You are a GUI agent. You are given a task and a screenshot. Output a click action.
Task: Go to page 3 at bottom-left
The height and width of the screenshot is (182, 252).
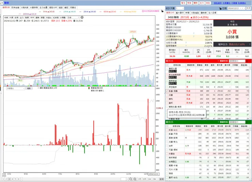click(x=9, y=179)
